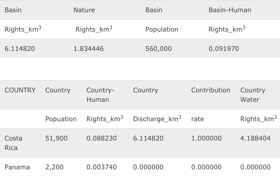Click the 4.188404 country water rights value

point(255,138)
